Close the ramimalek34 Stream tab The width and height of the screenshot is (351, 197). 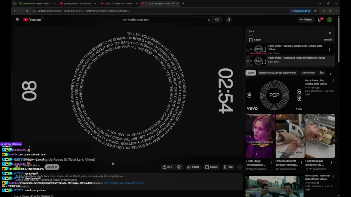55,4
